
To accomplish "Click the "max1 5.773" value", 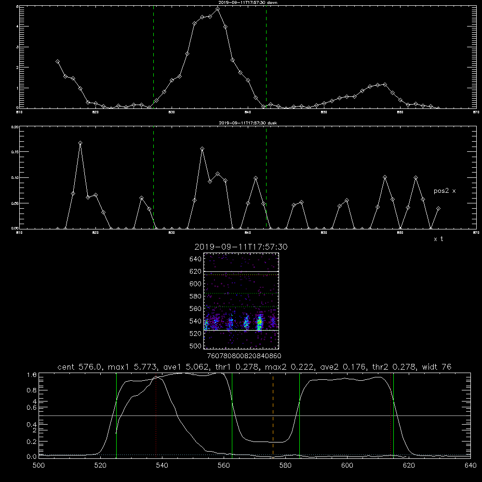I will 132,367.
